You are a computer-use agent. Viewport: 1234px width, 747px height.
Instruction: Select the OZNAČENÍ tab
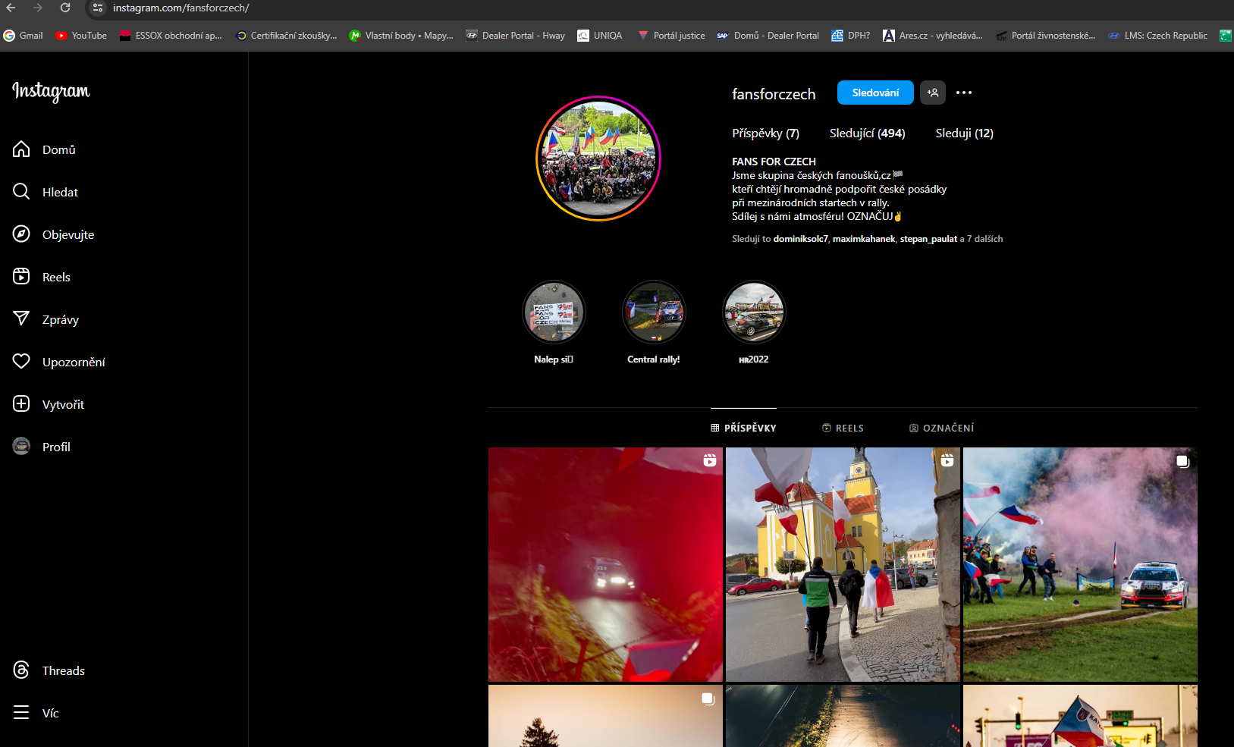941,428
